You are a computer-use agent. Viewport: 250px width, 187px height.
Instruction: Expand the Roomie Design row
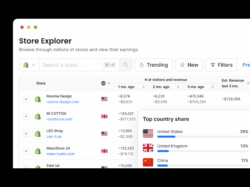coord(26,99)
